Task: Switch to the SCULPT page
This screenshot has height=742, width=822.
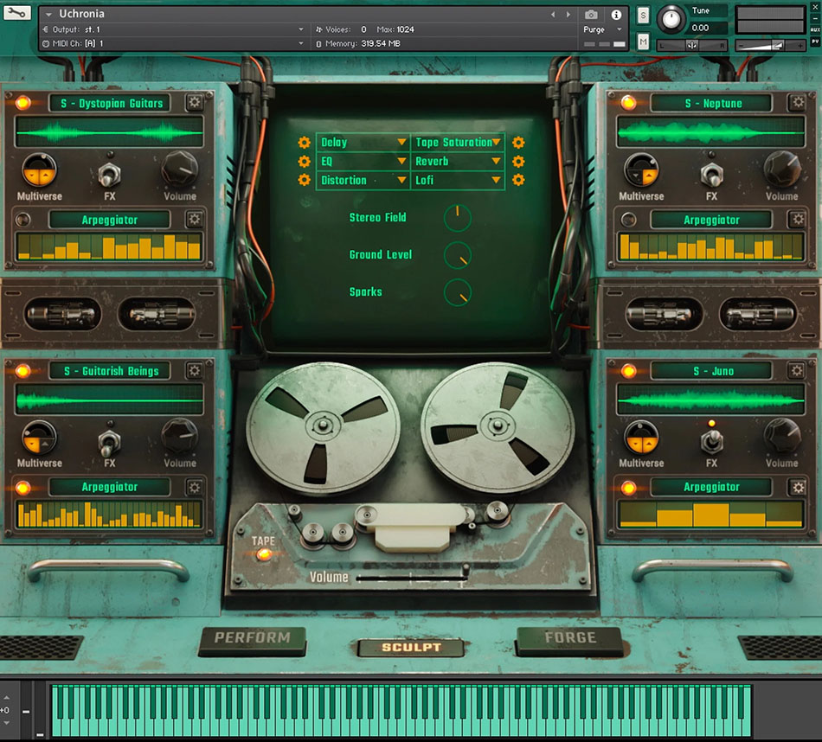Action: click(411, 647)
